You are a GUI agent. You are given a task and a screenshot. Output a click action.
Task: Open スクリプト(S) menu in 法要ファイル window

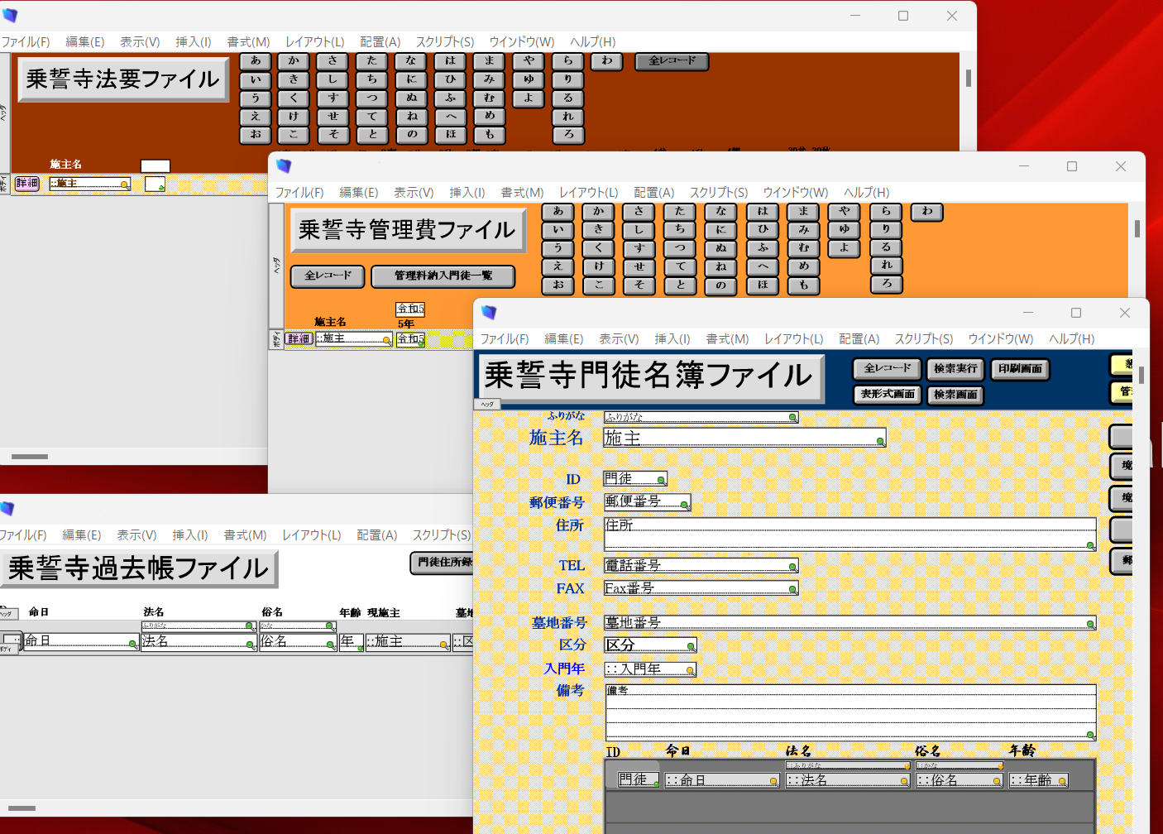(445, 41)
